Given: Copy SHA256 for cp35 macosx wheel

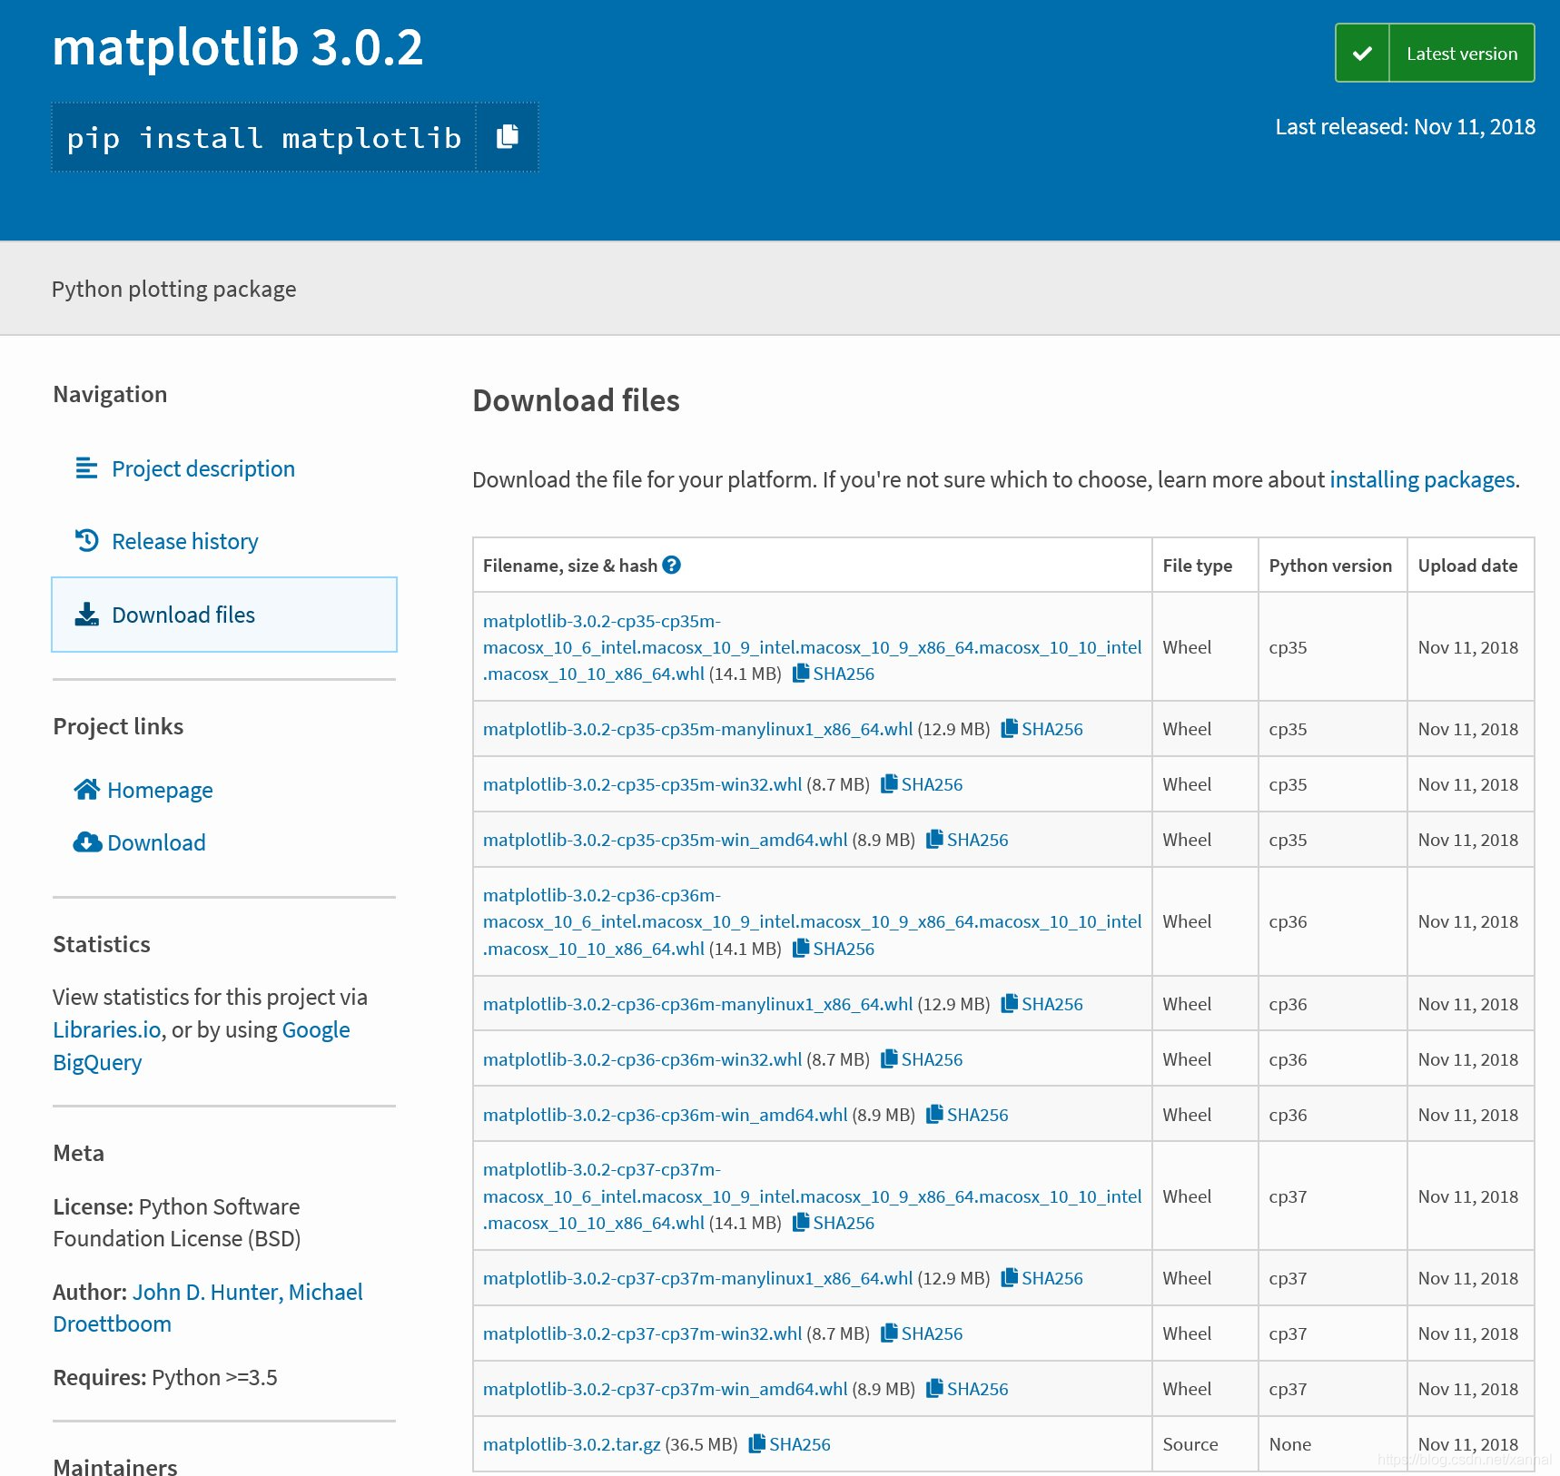Looking at the screenshot, I should (834, 674).
